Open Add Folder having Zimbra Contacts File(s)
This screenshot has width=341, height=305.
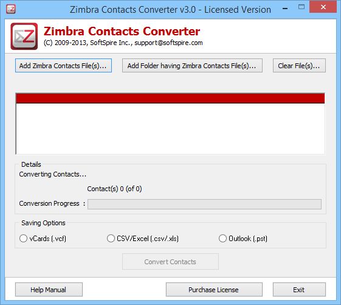pos(192,66)
